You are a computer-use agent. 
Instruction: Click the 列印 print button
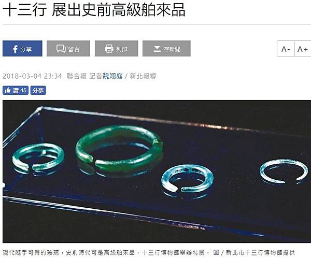coord(117,49)
